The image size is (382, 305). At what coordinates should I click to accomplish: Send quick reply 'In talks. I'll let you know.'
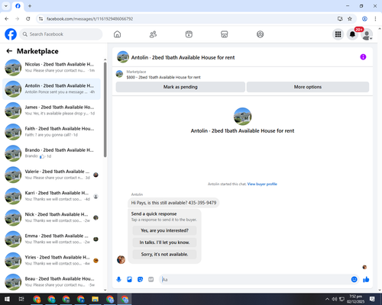(164, 242)
